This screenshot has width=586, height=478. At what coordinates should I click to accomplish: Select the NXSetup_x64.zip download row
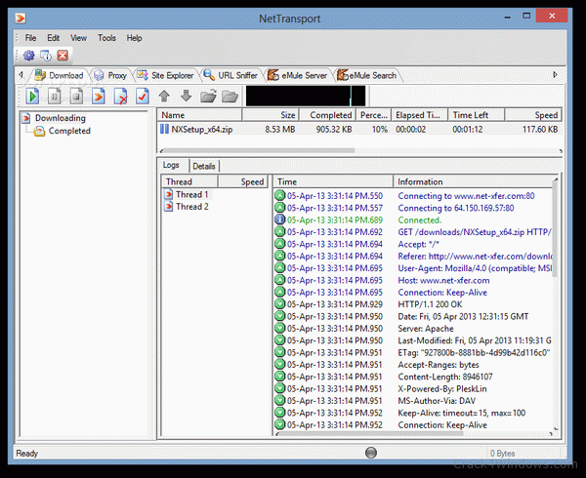pos(359,130)
